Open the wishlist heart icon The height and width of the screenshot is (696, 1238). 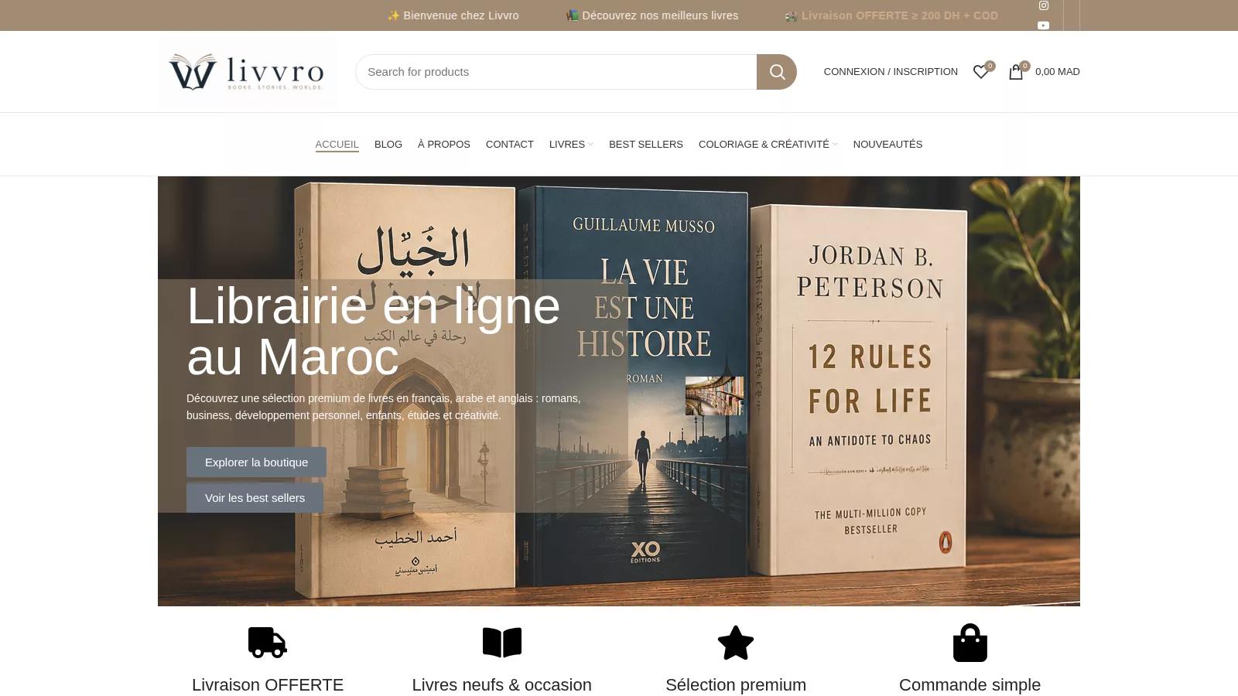[980, 72]
